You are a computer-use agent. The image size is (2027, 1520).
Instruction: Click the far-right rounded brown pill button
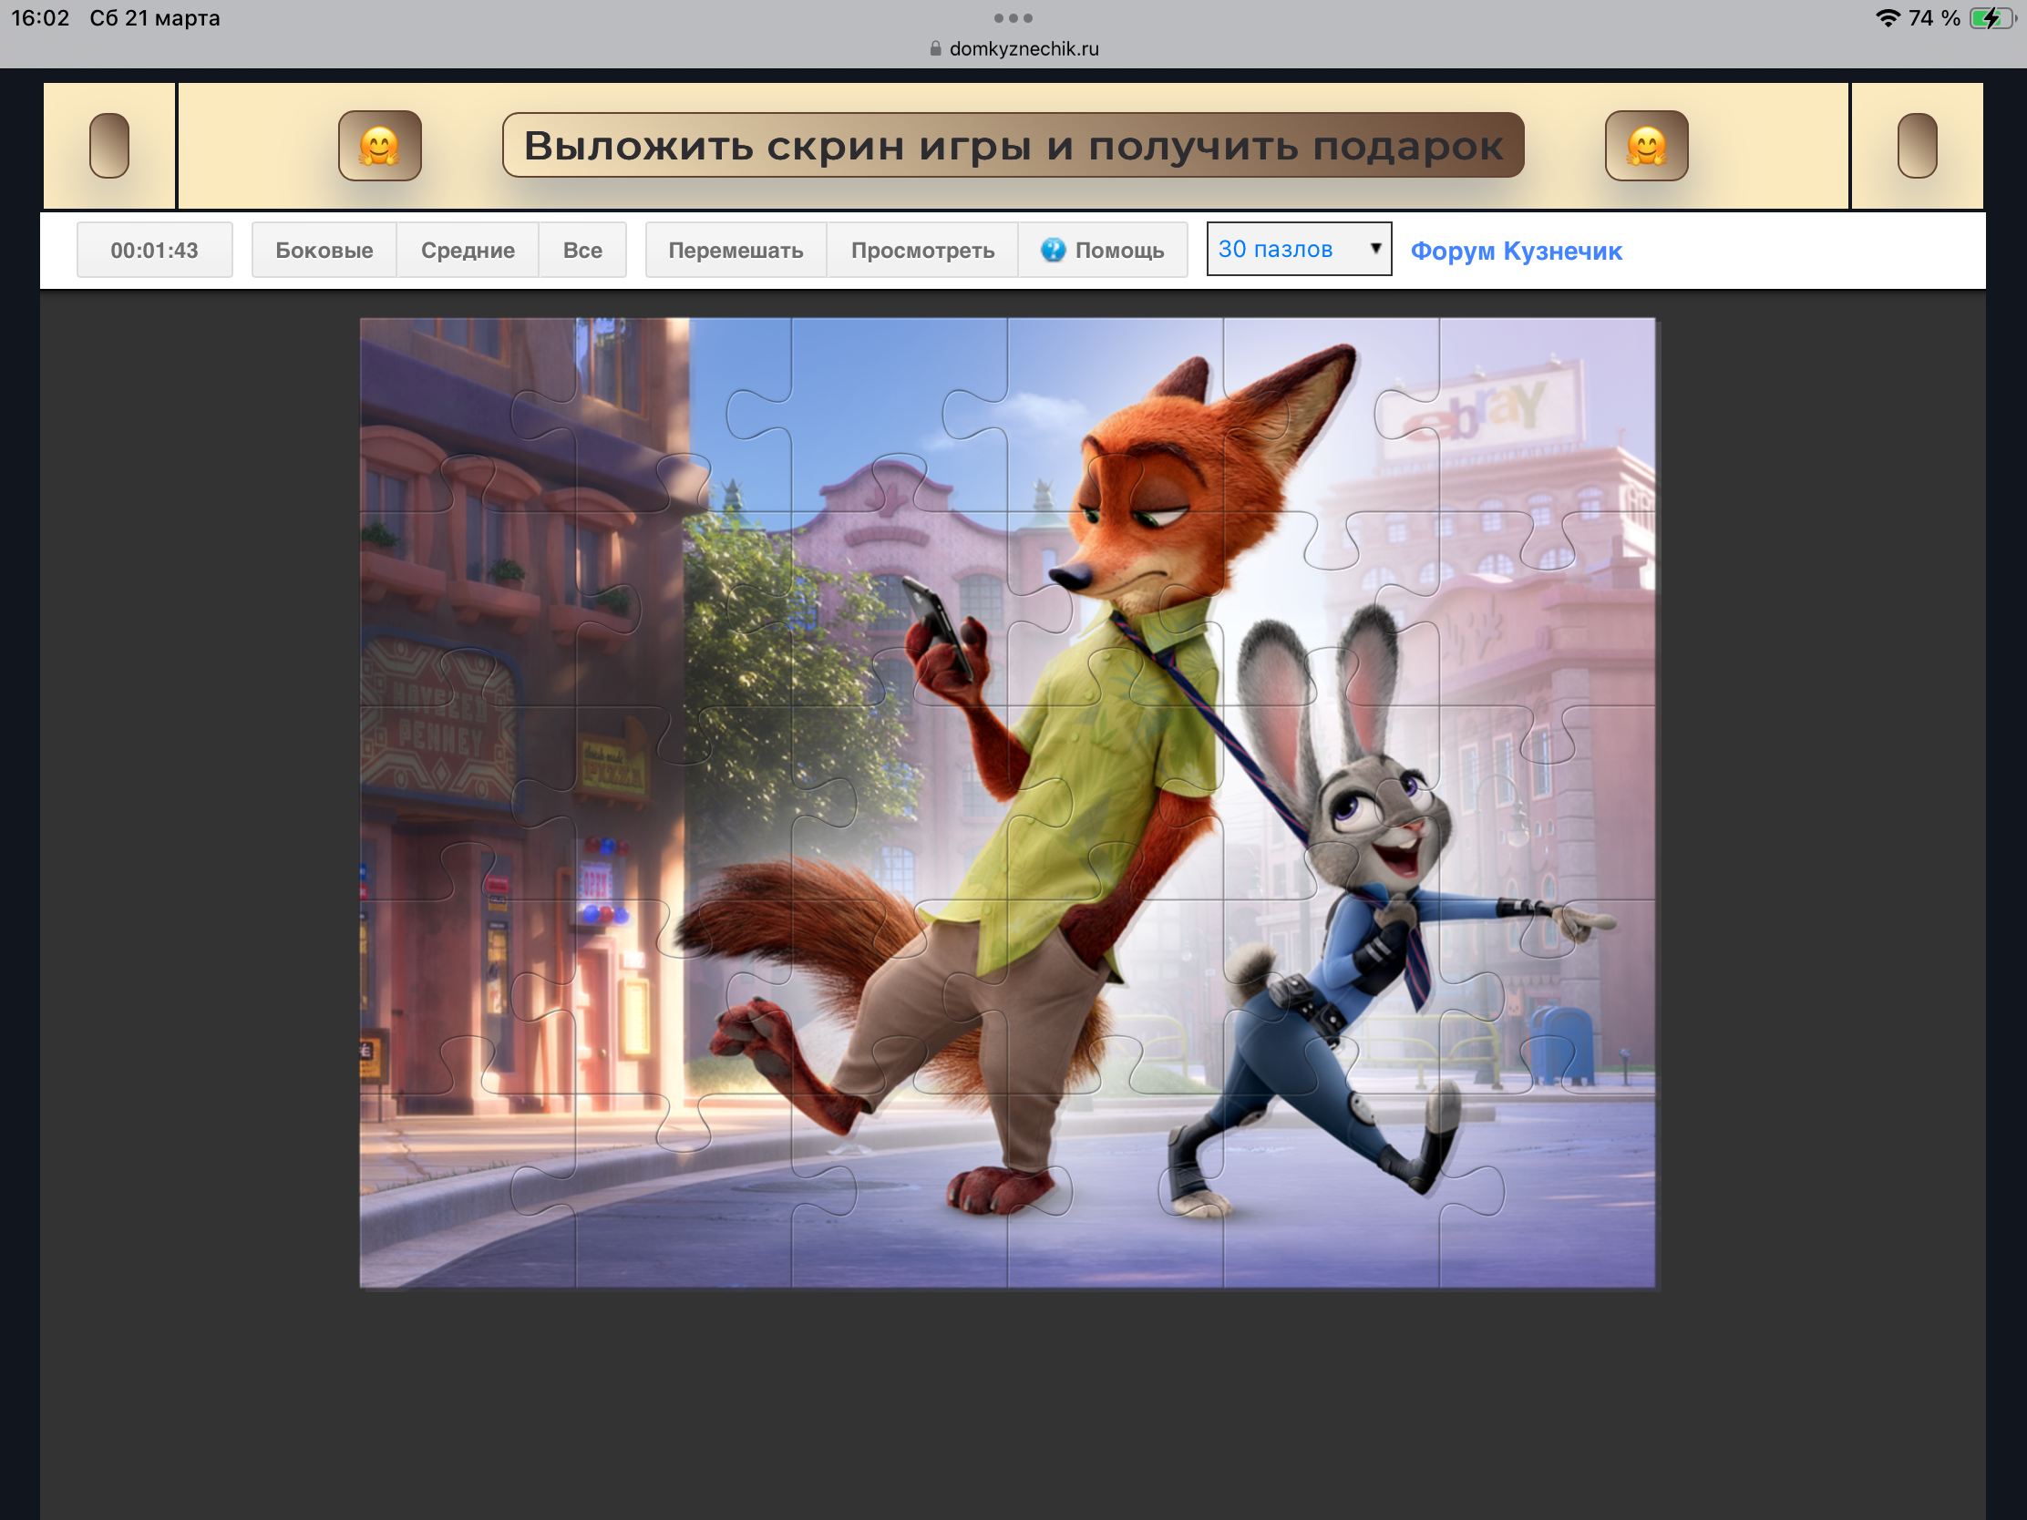click(x=1916, y=146)
